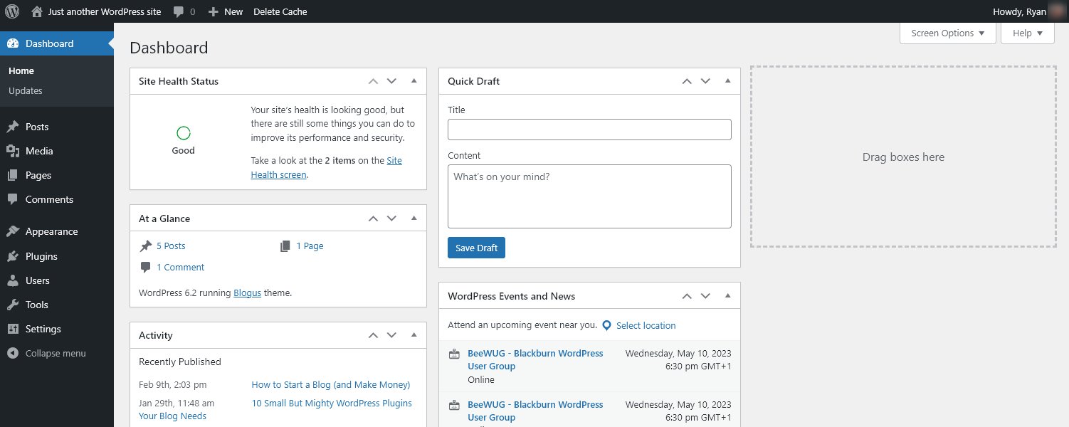Click the Comments bubble icon in sidebar
Screen dimensions: 1069x427
pos(14,199)
